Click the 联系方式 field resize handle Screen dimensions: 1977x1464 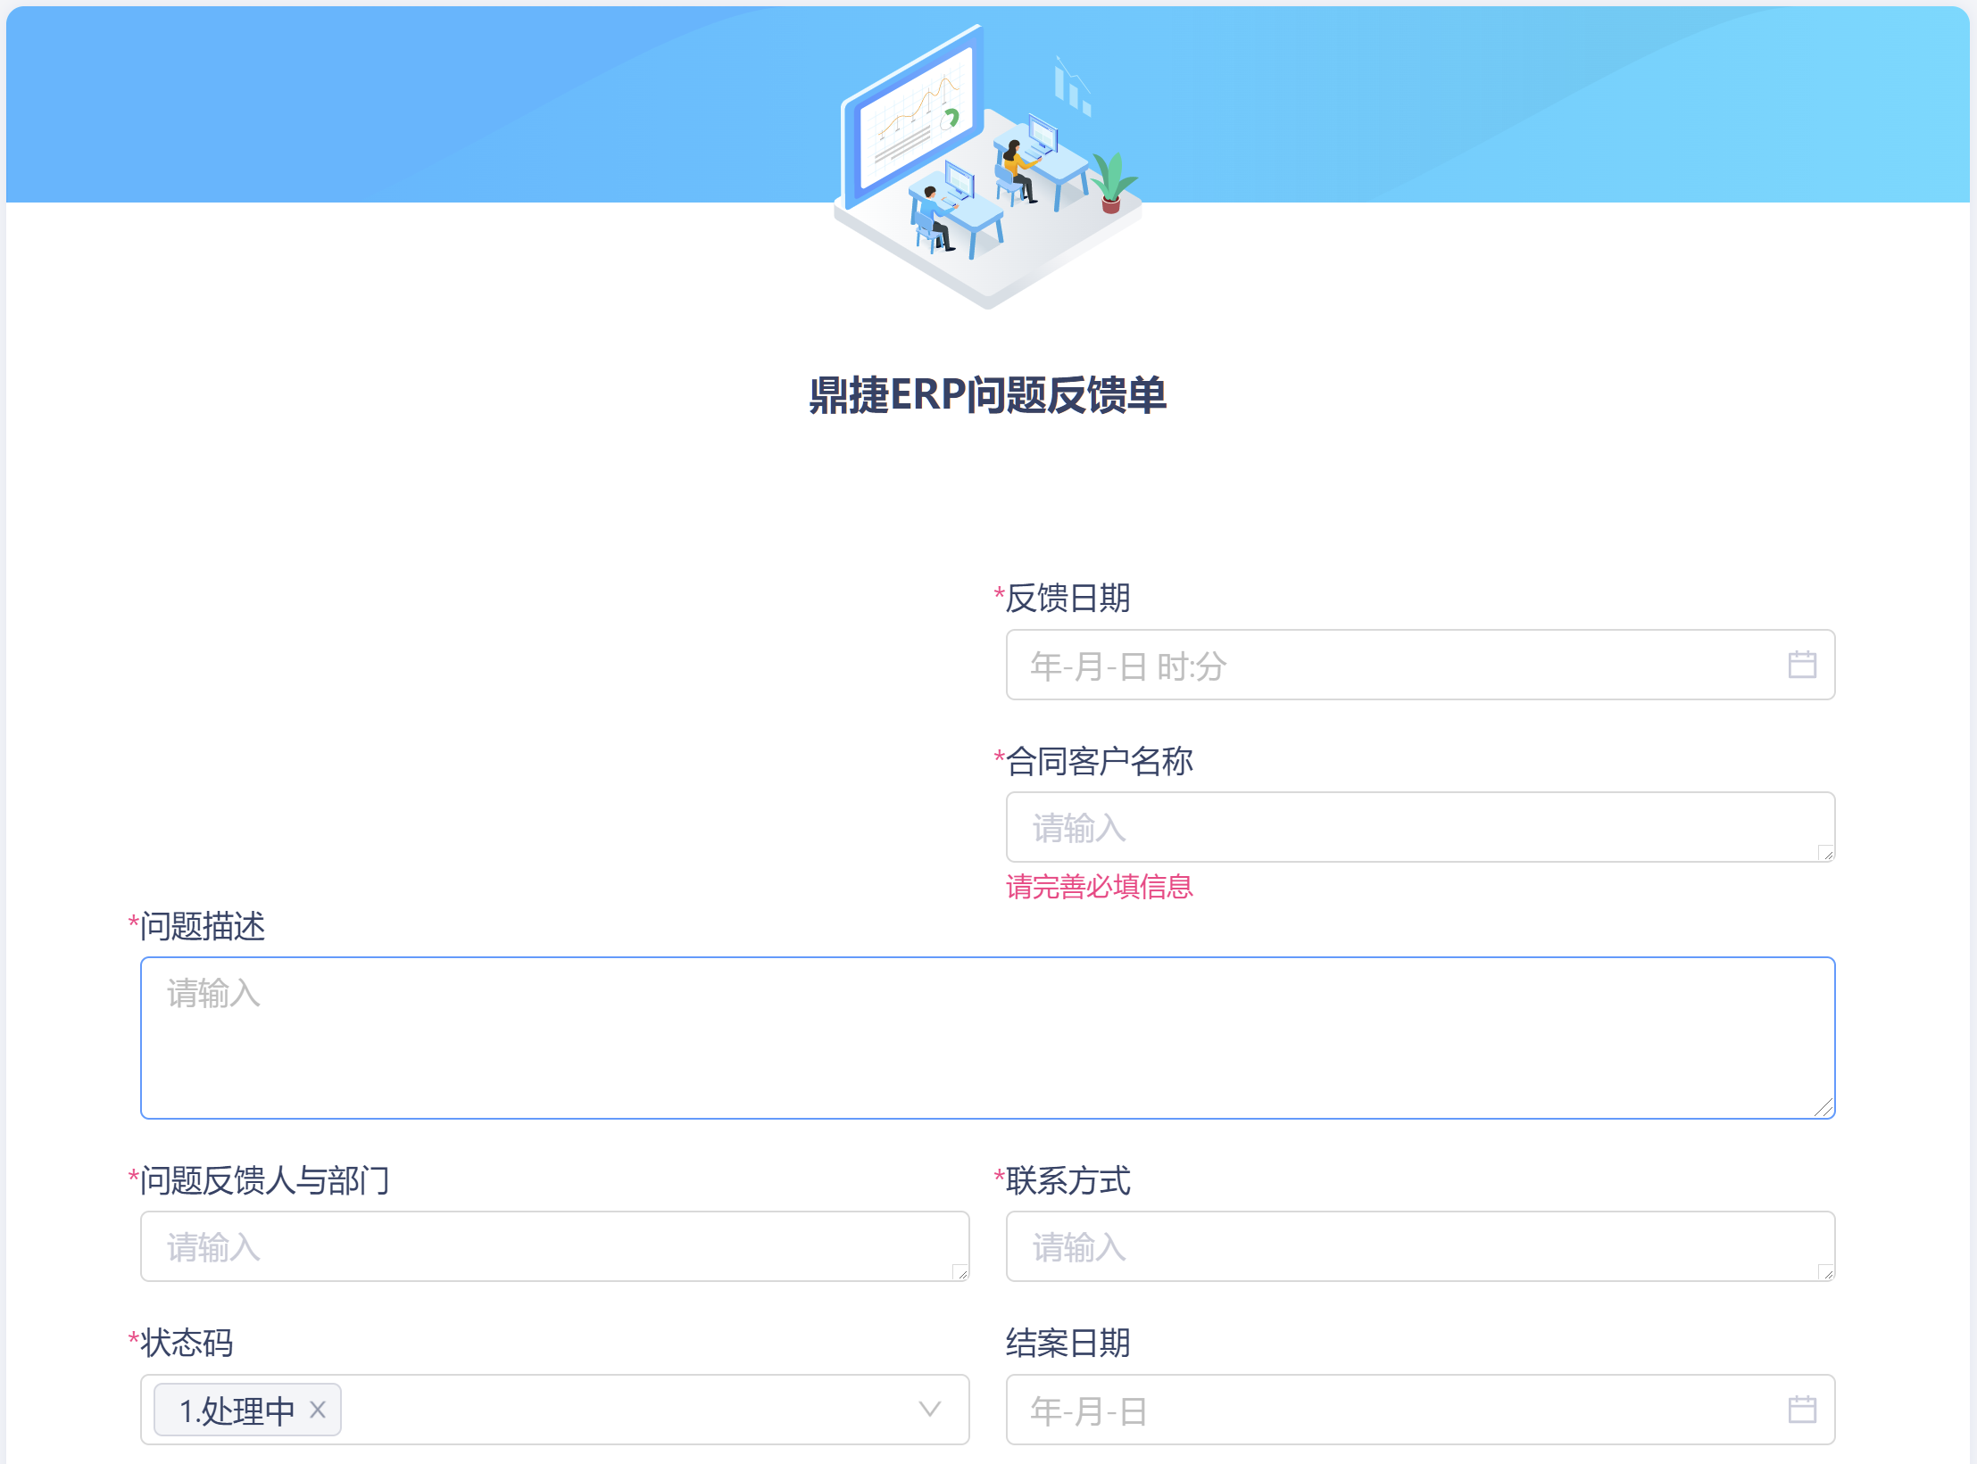[1826, 1272]
